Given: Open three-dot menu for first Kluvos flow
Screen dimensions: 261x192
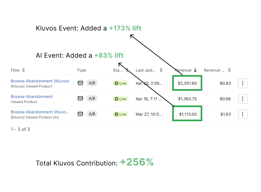Looking at the screenshot, I should click(243, 83).
